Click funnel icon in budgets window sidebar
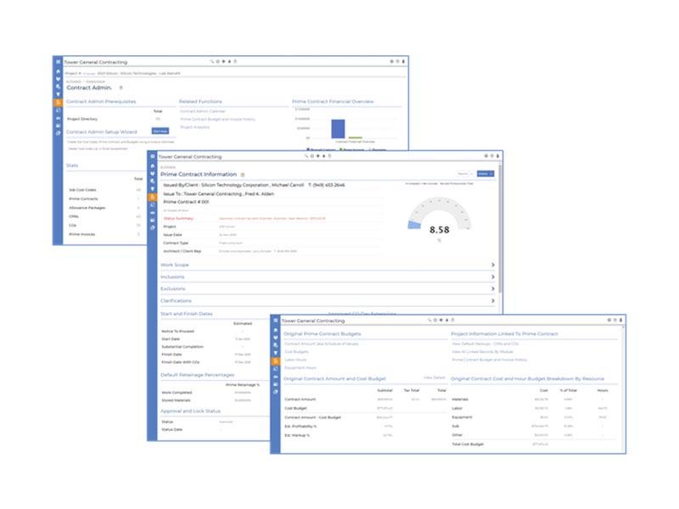 275,353
